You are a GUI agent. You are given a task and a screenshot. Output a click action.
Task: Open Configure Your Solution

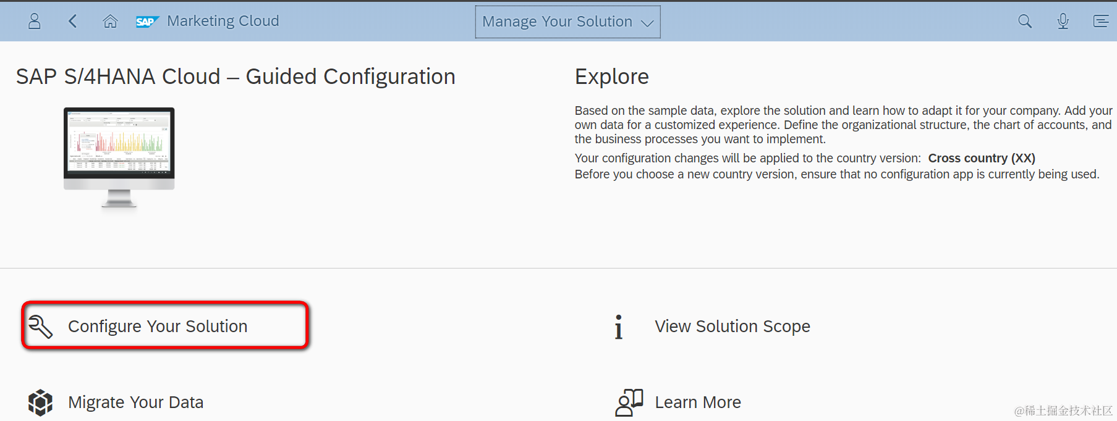click(x=158, y=327)
